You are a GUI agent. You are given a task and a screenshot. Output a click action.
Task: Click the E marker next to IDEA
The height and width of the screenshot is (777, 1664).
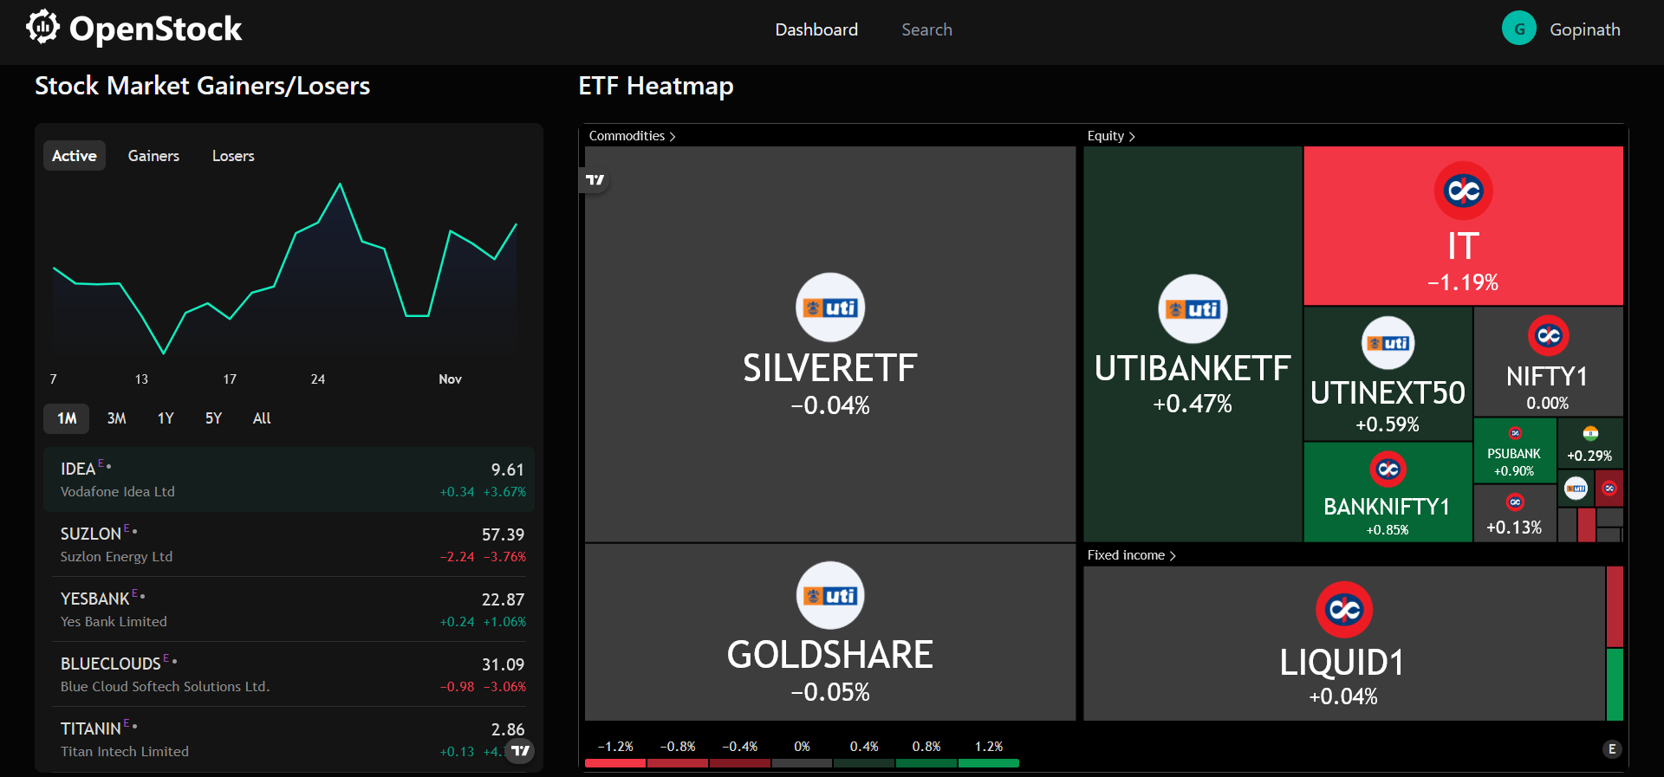(x=101, y=463)
